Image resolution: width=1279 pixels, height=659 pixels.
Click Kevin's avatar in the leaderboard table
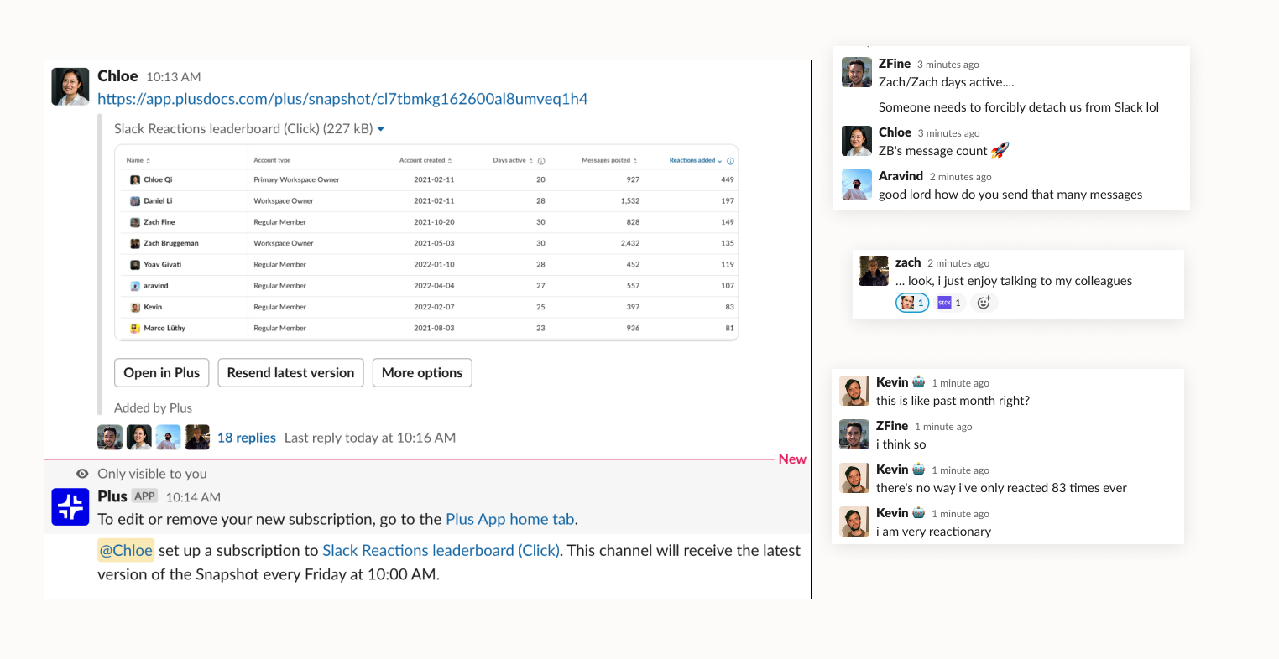[x=135, y=308]
